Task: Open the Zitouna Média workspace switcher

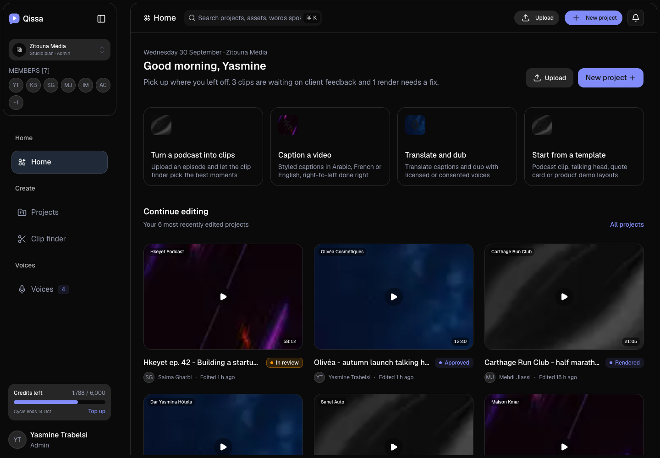Action: pos(60,49)
